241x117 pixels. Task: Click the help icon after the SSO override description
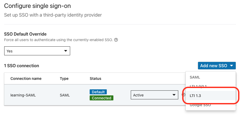pyautogui.click(x=116, y=40)
